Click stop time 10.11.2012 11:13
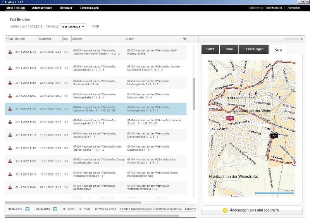Viewport: 310px width, 222px height. [50, 135]
